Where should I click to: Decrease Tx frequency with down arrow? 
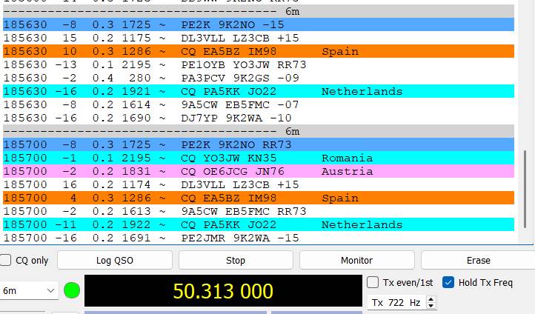coord(431,306)
